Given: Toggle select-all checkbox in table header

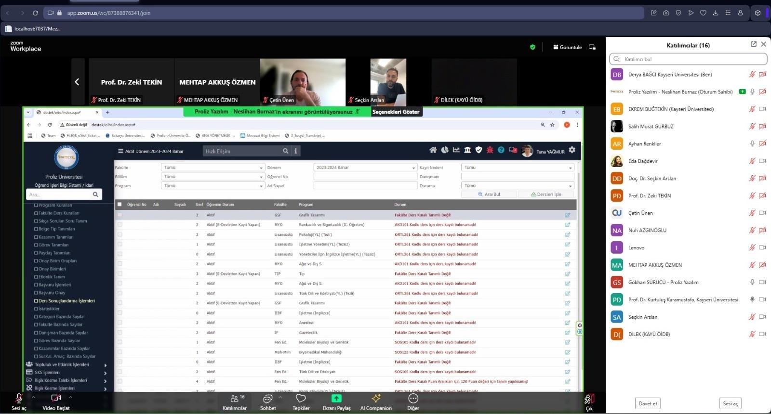Looking at the screenshot, I should (120, 204).
